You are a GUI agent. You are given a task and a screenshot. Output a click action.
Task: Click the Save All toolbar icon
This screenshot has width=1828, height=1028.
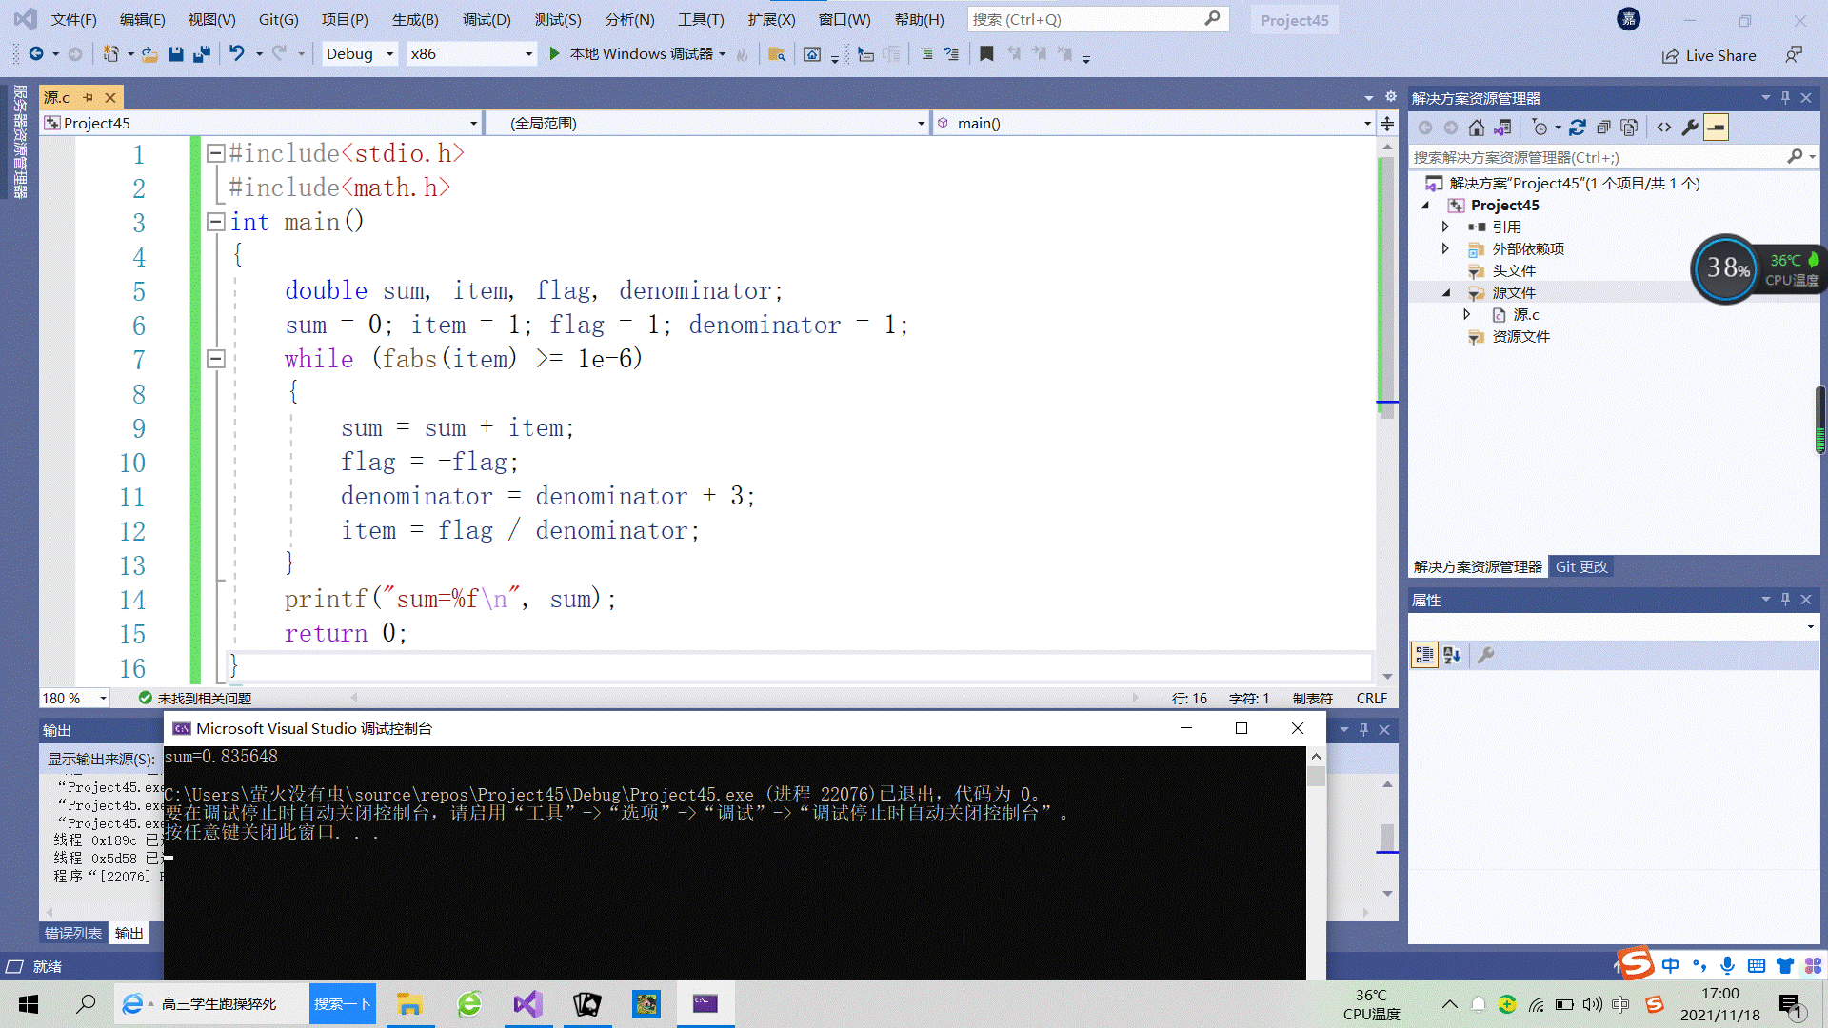[x=201, y=54]
